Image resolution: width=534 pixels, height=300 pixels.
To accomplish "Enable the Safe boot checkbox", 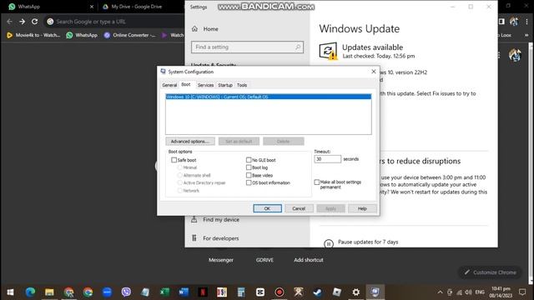I will pyautogui.click(x=174, y=160).
